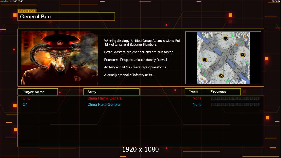Click the Team column header
Screen dimensions: 281x158
coord(193,91)
